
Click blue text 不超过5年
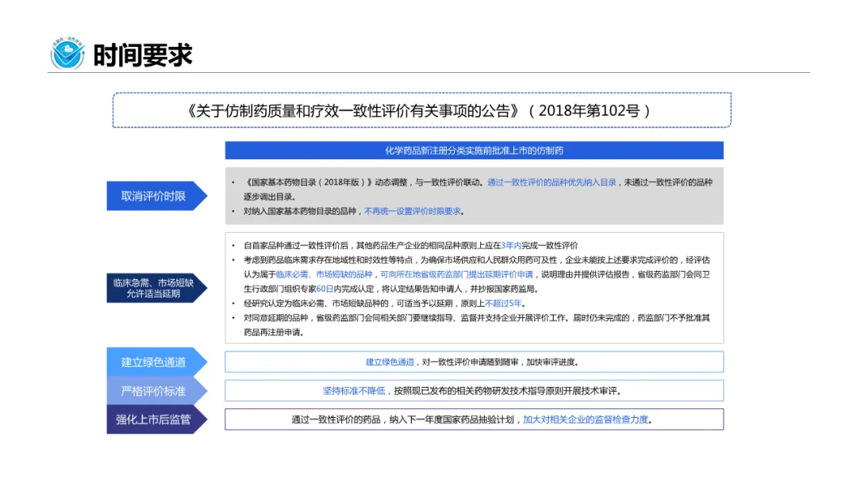(503, 304)
